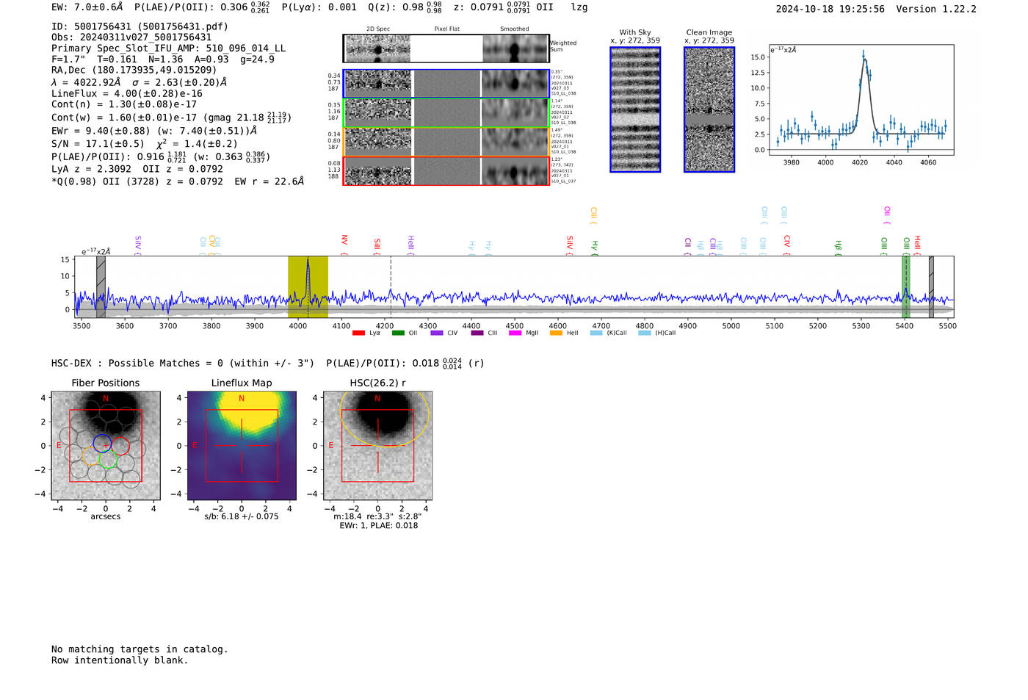Open the Clean Image cutout
The width and height of the screenshot is (1028, 700).
coord(709,109)
